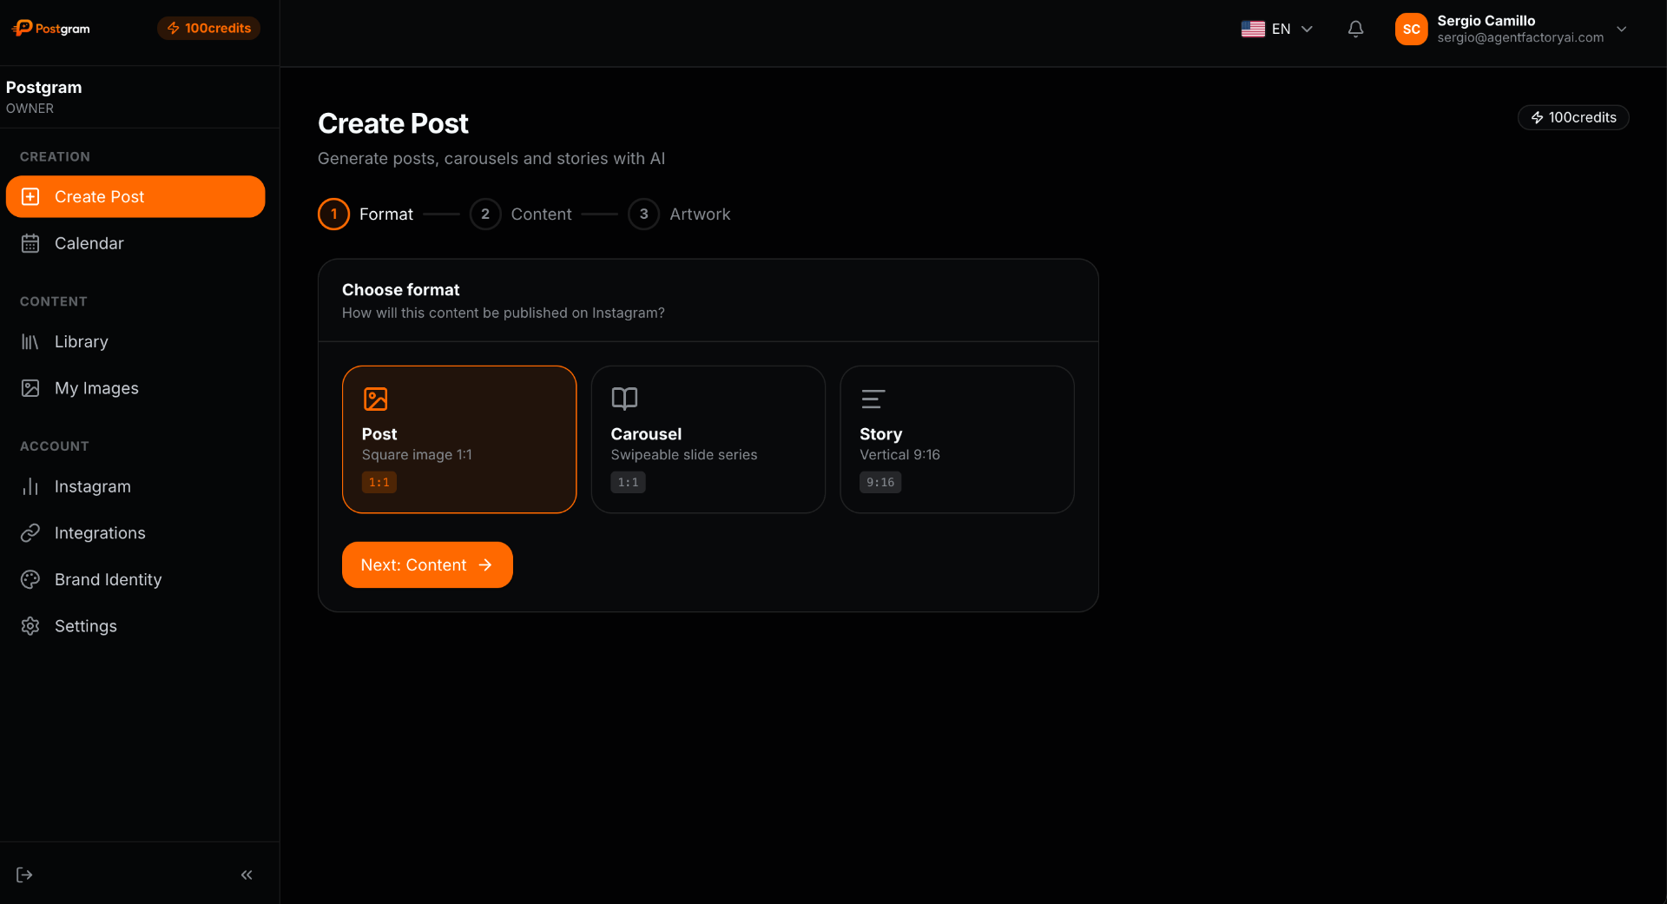Click the Library books icon
Viewport: 1667px width, 904px height.
pos(30,342)
